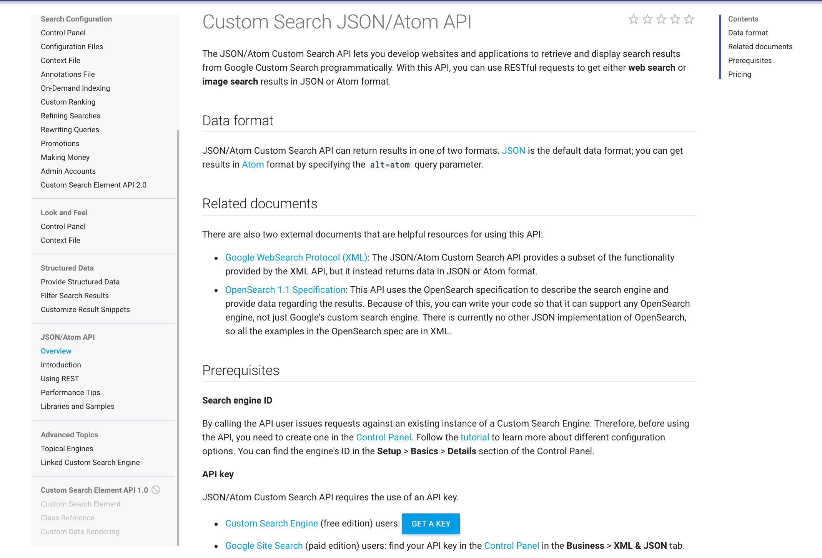Image resolution: width=822 pixels, height=558 pixels.
Task: Open the Google Site Search link
Action: coord(264,546)
